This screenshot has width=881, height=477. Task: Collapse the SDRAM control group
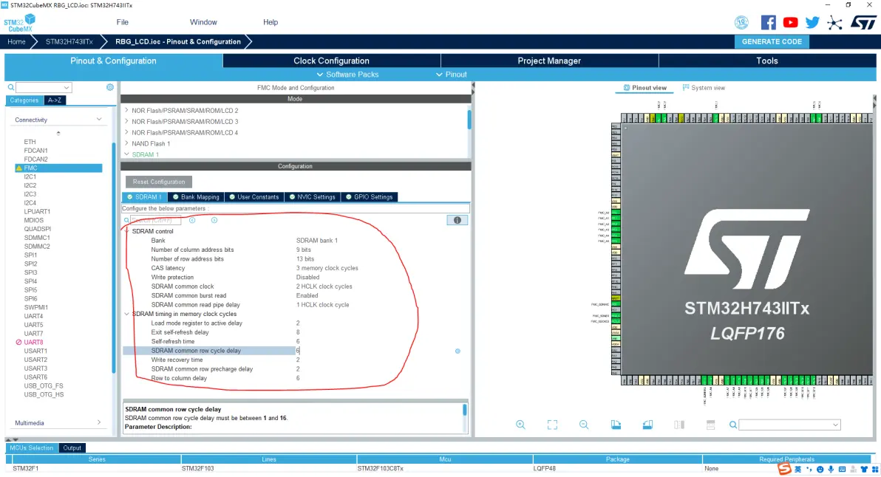126,231
